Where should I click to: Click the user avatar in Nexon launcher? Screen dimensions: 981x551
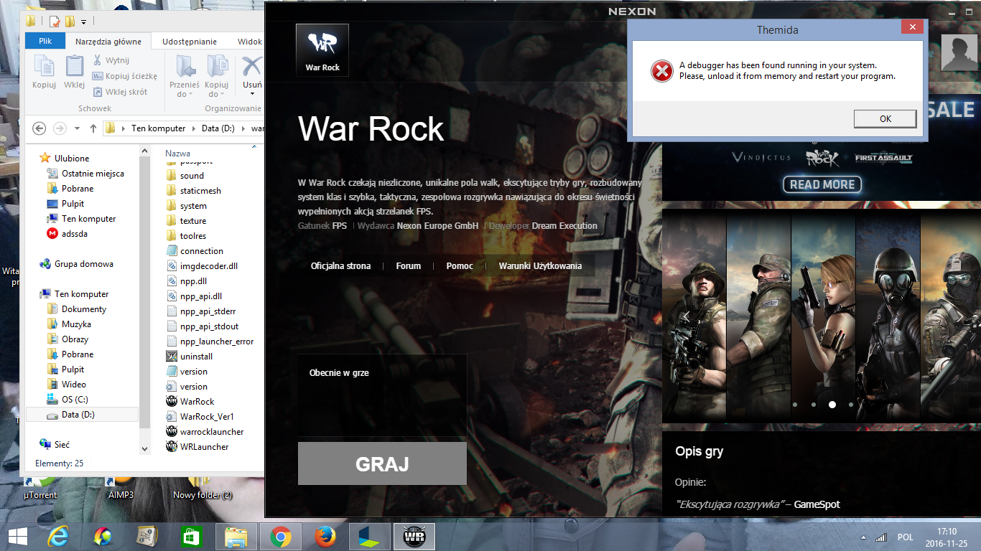(959, 52)
